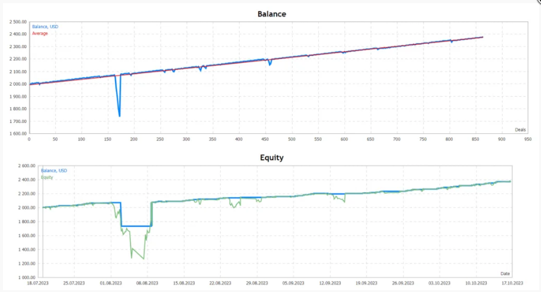The height and width of the screenshot is (292, 541).
Task: Click the "Balance" chart title
Action: click(272, 14)
